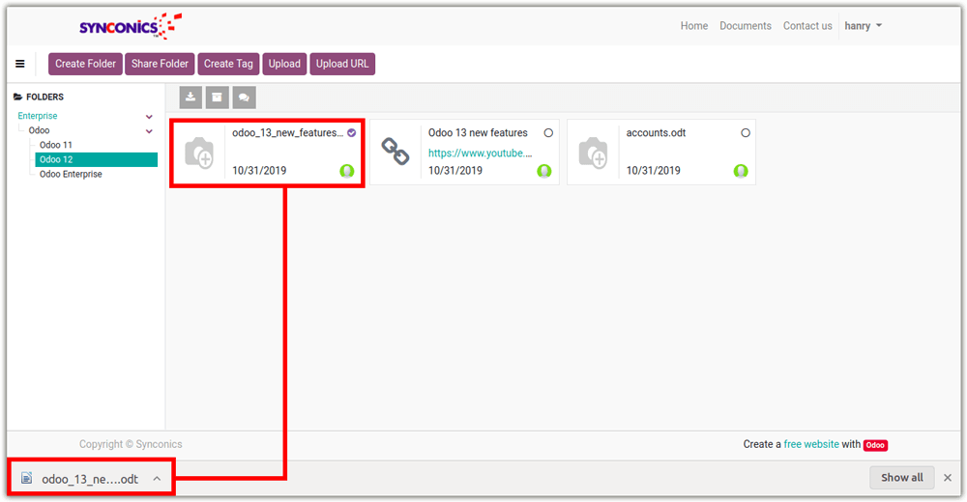Screen dimensions: 967x502
Task: Deselect the checked odoo_13_new_features document
Action: click(351, 133)
